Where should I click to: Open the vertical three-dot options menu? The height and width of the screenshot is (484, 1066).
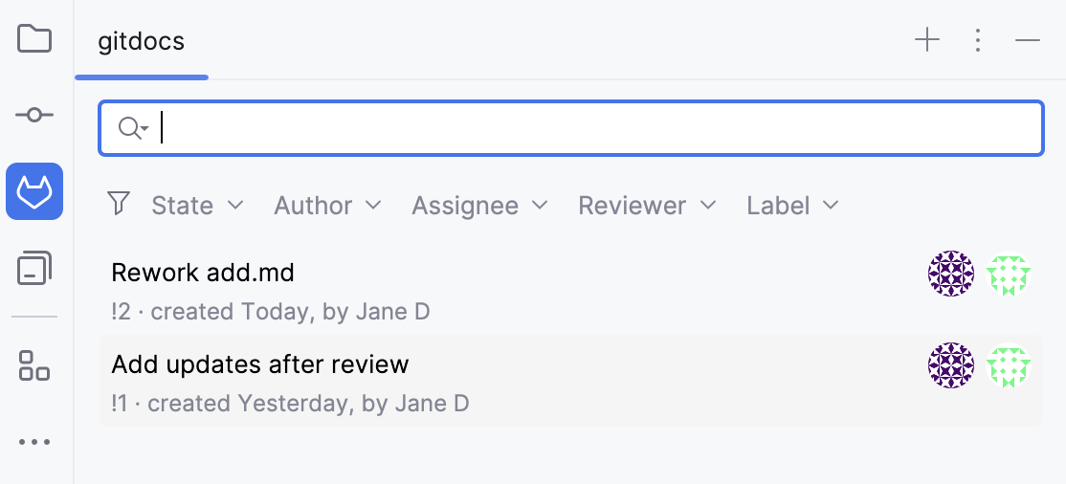(977, 40)
